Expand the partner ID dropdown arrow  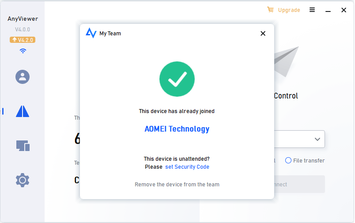coord(317,139)
